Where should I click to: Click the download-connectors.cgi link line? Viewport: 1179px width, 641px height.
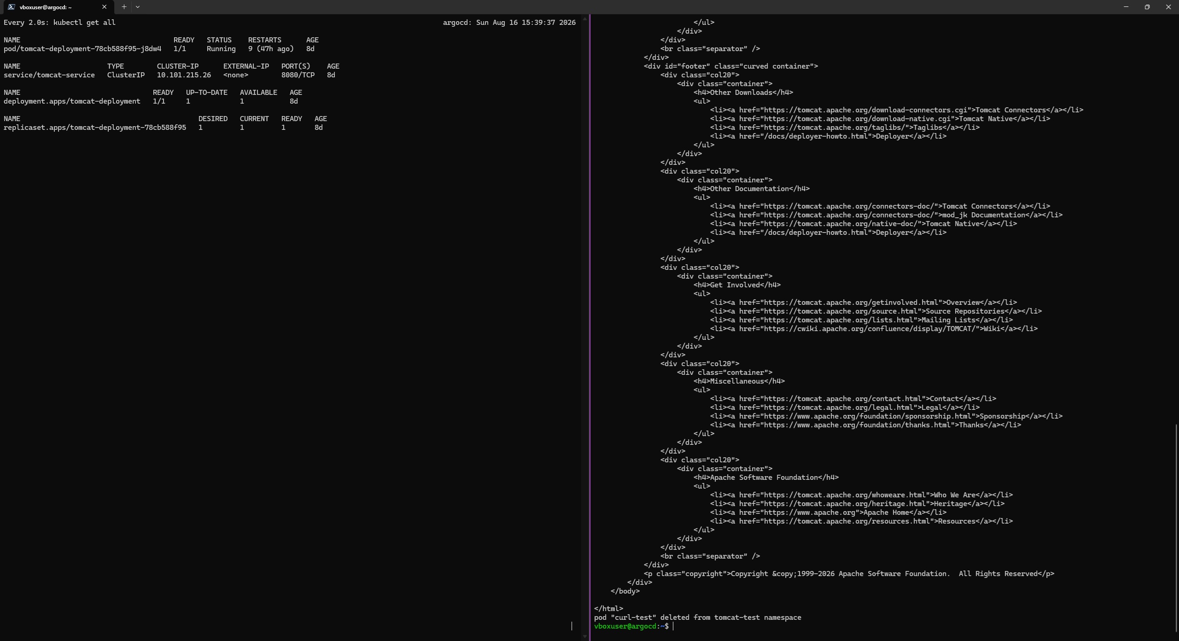(x=897, y=110)
